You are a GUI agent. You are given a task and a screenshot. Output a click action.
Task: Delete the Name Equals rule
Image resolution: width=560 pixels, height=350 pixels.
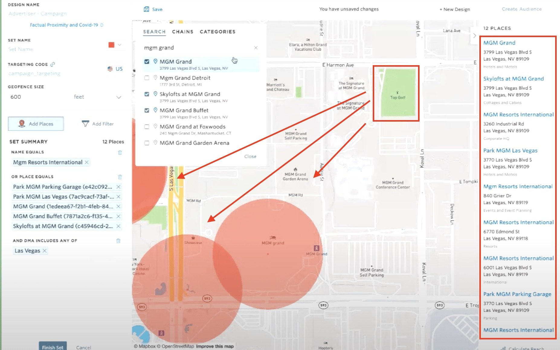pyautogui.click(x=120, y=152)
